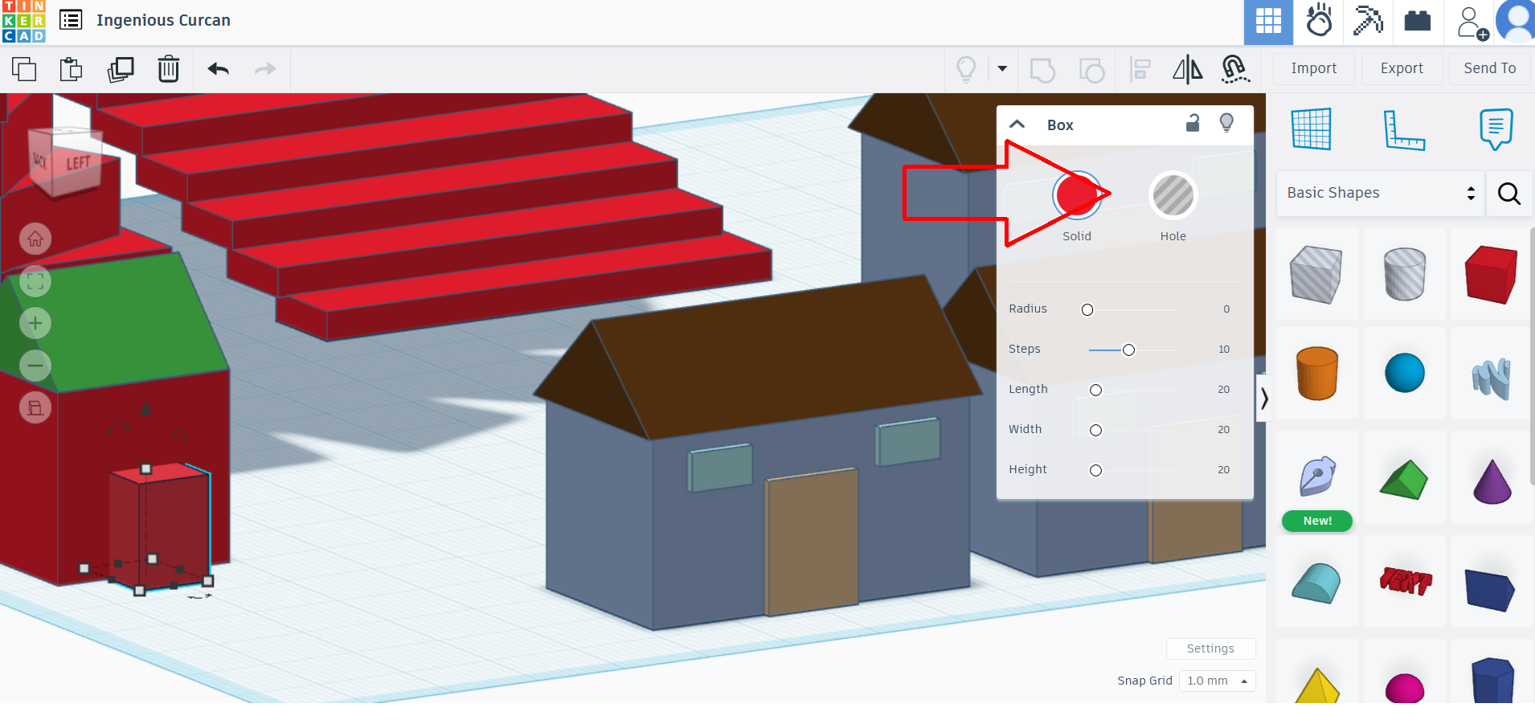Screen dimensions: 1535x728
Task: Open the Basic Shapes category dropdown
Action: (x=1380, y=193)
